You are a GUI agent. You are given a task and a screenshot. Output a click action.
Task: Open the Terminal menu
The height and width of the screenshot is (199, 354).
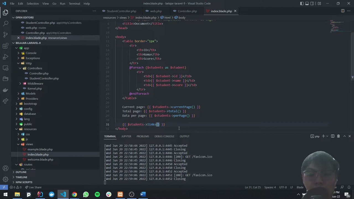pos(74,4)
